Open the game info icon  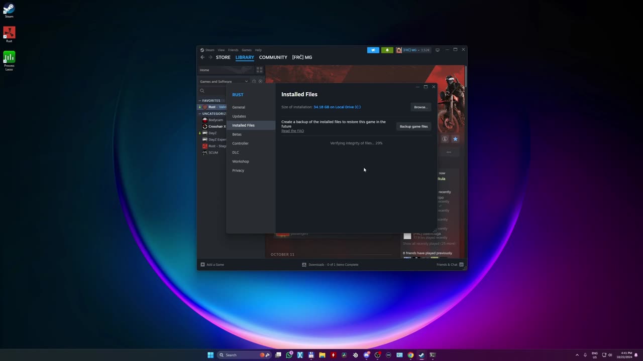click(x=445, y=139)
